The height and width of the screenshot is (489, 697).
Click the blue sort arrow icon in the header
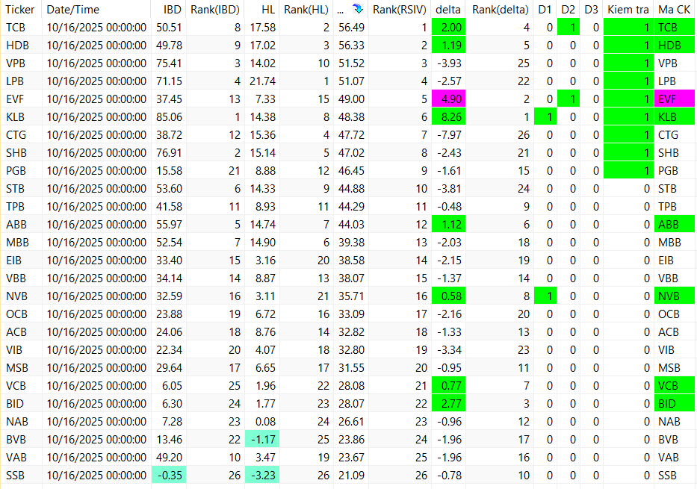pos(357,8)
